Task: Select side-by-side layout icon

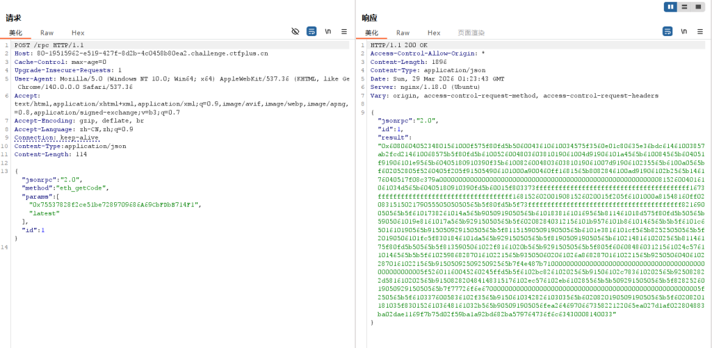Action: pyautogui.click(x=670, y=7)
